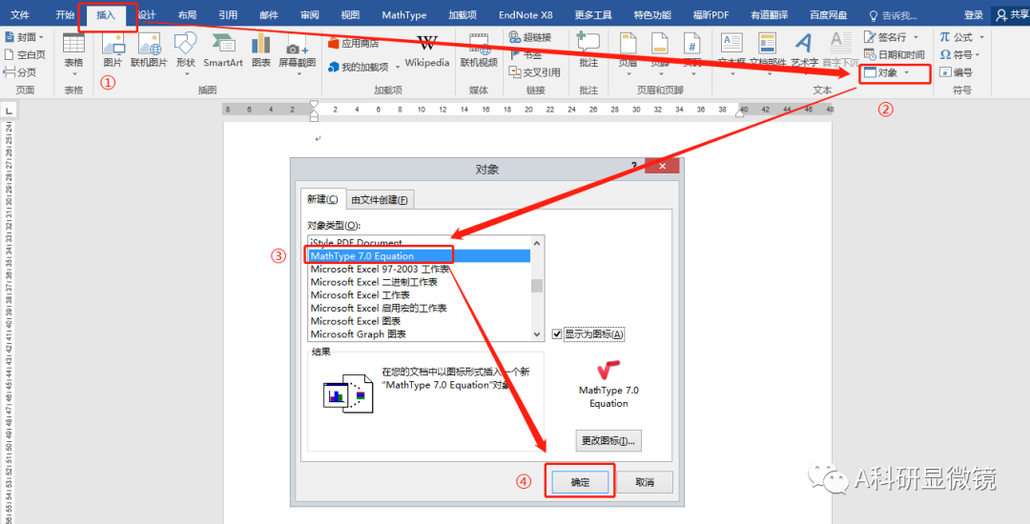This screenshot has width=1030, height=524.
Task: Click the 图片 (Picture) icon in ribbon
Action: [113, 48]
